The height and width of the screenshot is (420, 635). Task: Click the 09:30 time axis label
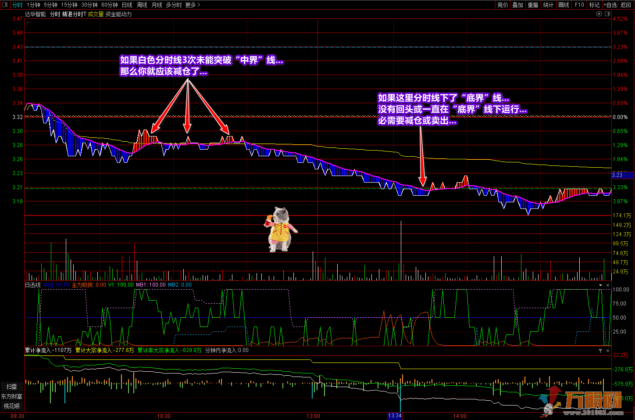pos(17,416)
